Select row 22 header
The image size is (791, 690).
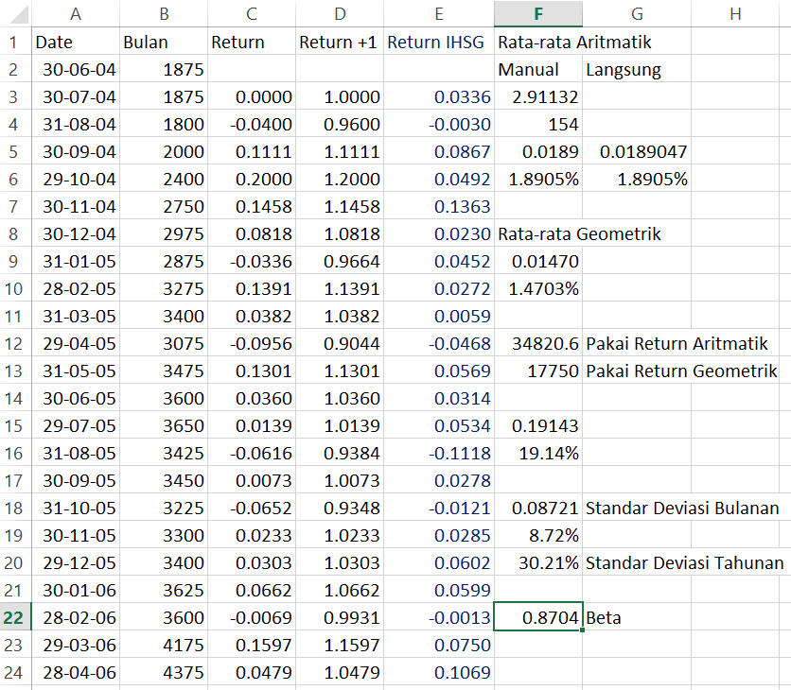click(x=14, y=618)
